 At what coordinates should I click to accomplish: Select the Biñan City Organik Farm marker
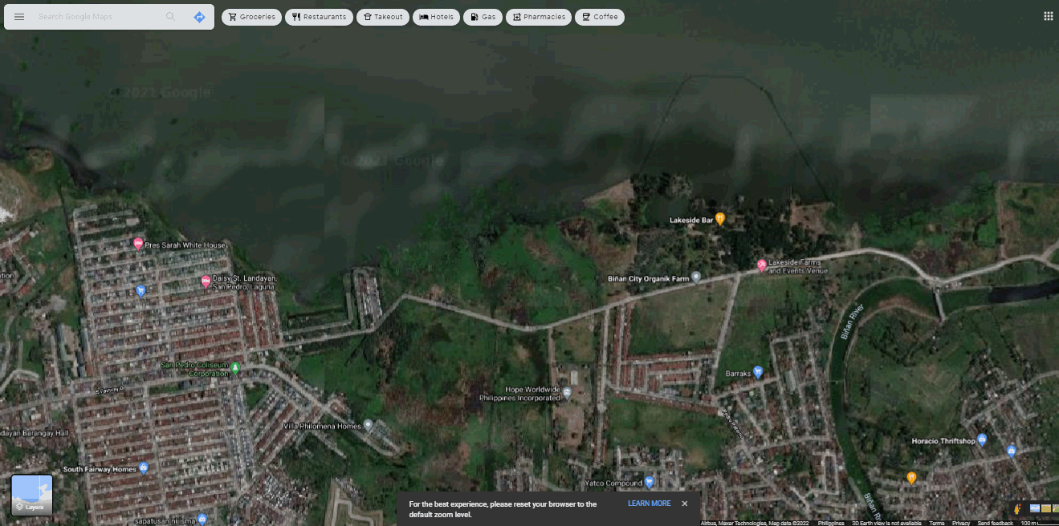[x=696, y=277]
